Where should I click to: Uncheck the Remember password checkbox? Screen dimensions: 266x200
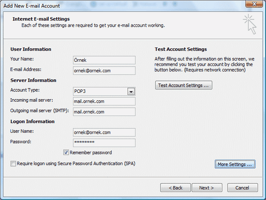click(66, 153)
